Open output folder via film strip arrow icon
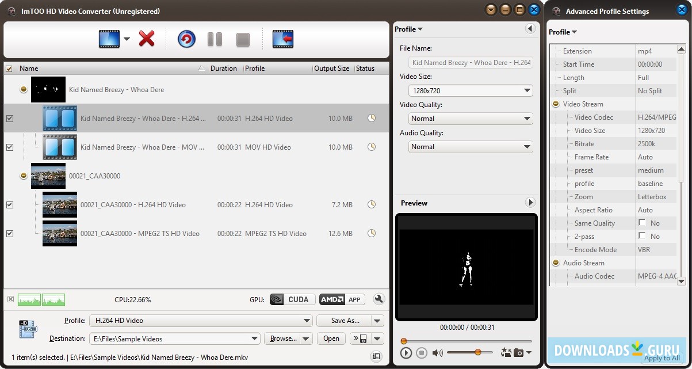Image resolution: width=692 pixels, height=369 pixels. point(282,39)
